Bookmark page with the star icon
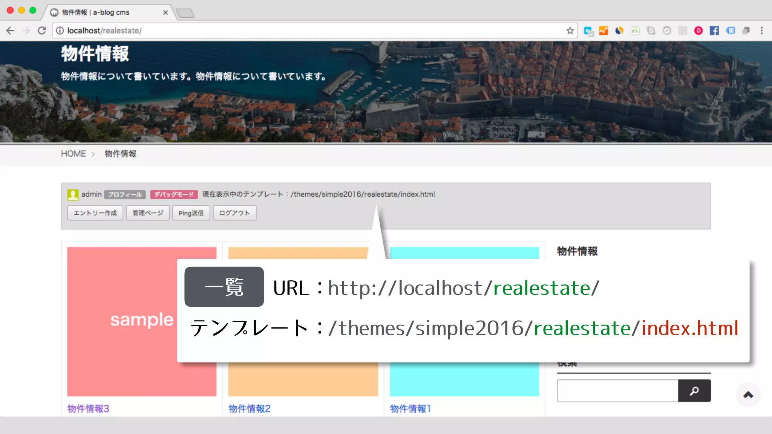Screen dimensions: 772x434 [x=570, y=31]
